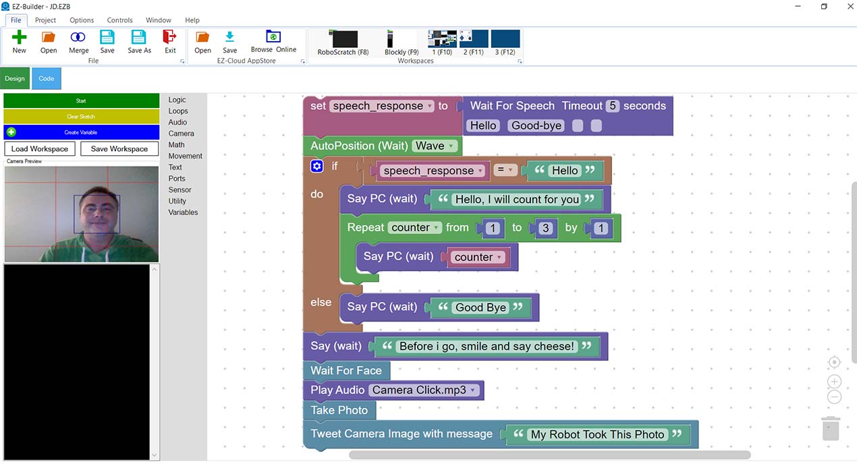Click the horizontal scrollbar at the bottom
The height and width of the screenshot is (464, 857).
click(549, 455)
